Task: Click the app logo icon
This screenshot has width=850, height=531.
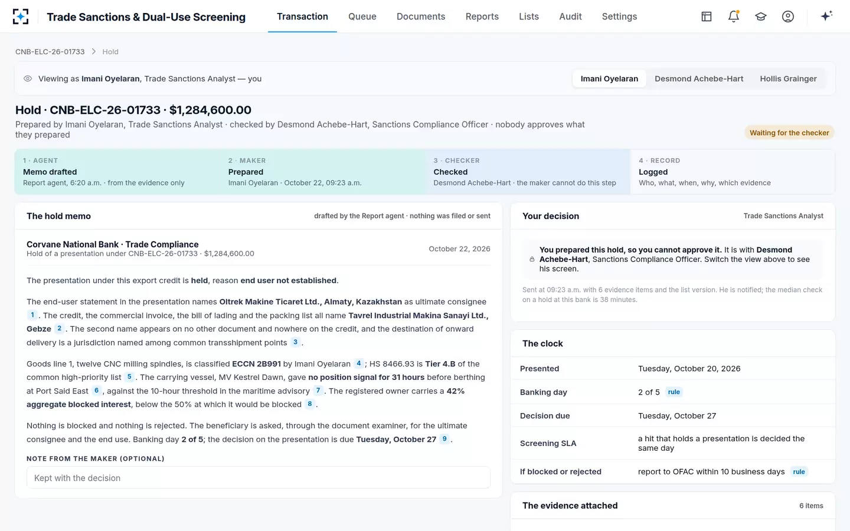Action: click(21, 17)
